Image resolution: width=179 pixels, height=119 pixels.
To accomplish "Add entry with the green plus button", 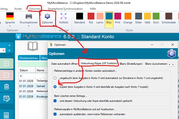I will pos(6,63).
